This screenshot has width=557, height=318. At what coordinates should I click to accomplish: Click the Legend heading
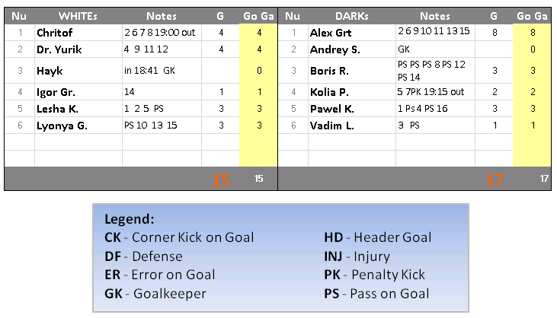coord(129,219)
